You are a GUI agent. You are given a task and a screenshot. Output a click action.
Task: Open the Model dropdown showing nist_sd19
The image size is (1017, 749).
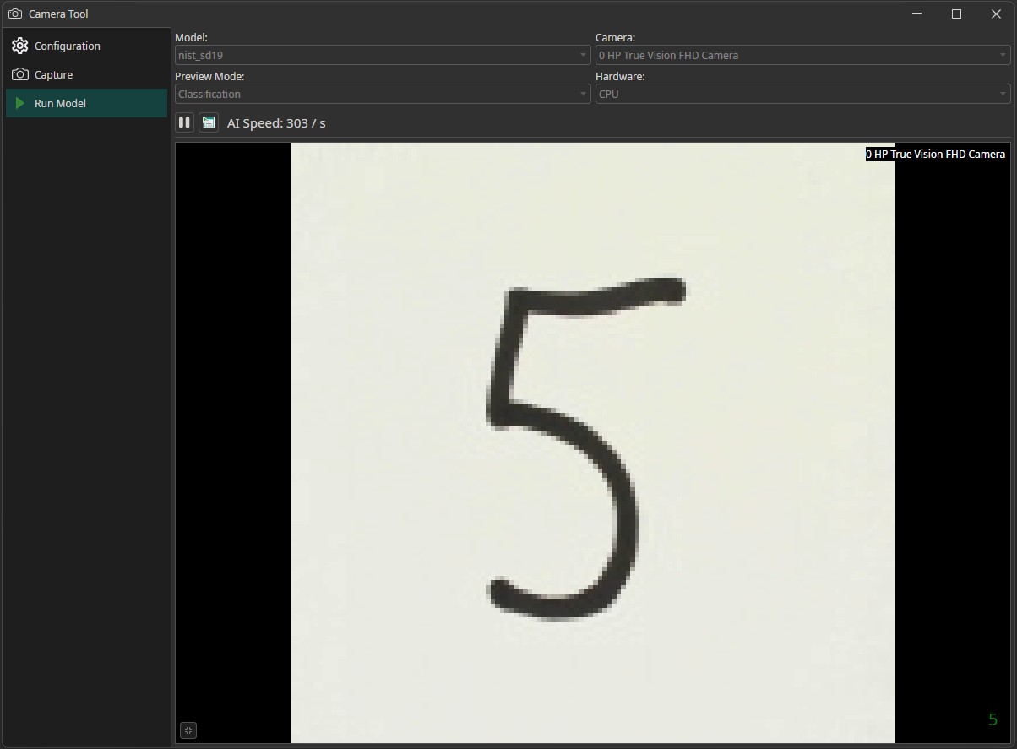(x=383, y=55)
